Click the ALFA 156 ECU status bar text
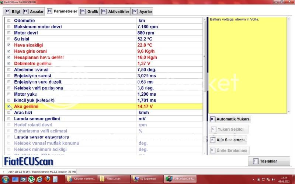295x184 pixels. click(x=42, y=171)
